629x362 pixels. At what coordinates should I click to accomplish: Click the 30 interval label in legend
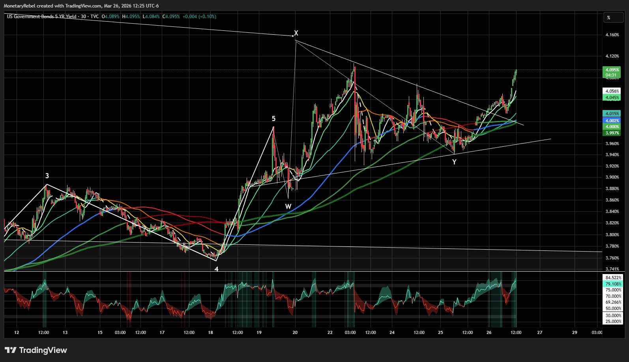pos(83,17)
